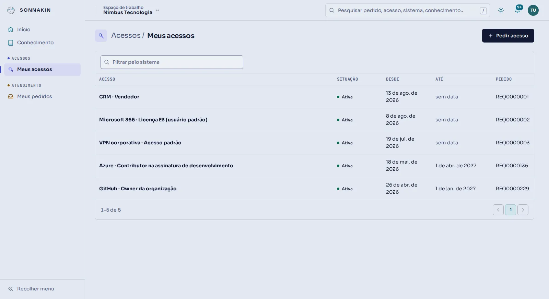Select page 1 in pagination
This screenshot has height=299, width=549.
(x=511, y=210)
